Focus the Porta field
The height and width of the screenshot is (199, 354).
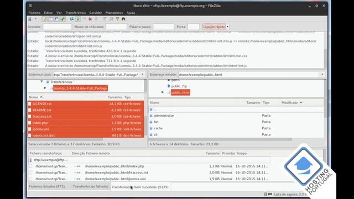coord(194,27)
